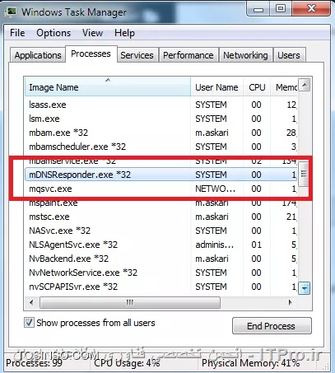Viewport: 335px width, 373px height.
Task: Click horizontal scrollbar left arrow
Action: click(31, 303)
